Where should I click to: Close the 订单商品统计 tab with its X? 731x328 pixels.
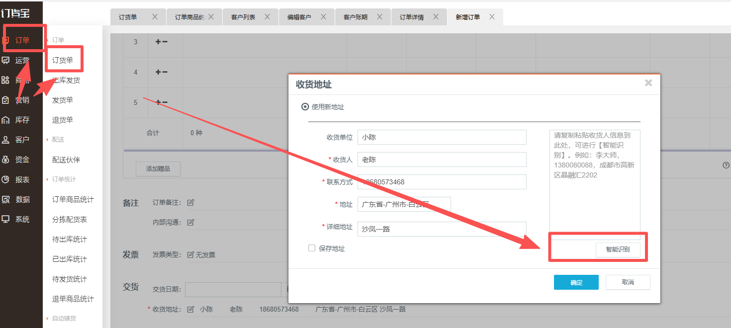[211, 16]
